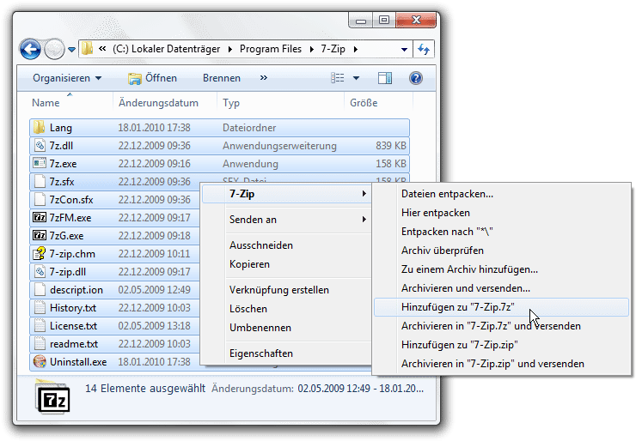Click the Uninstall.exe icon
636x441 pixels.
tap(40, 361)
